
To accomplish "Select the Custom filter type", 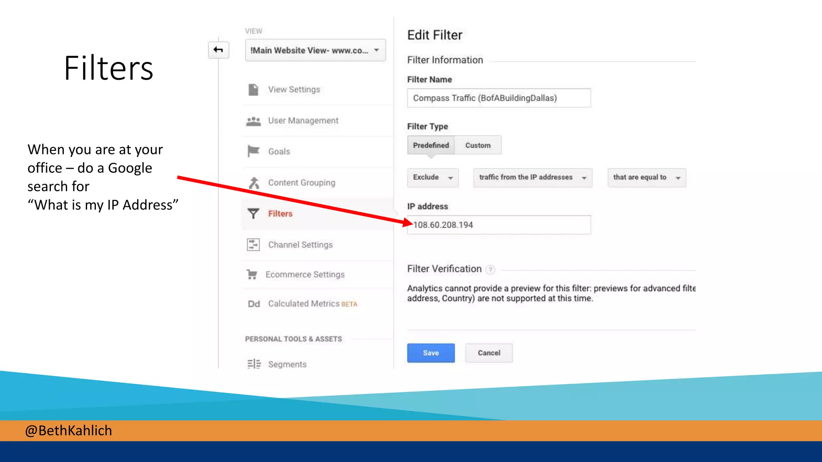I will click(478, 145).
